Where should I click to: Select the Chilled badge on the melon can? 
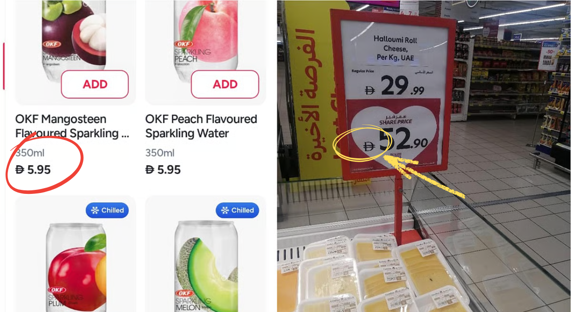click(237, 210)
